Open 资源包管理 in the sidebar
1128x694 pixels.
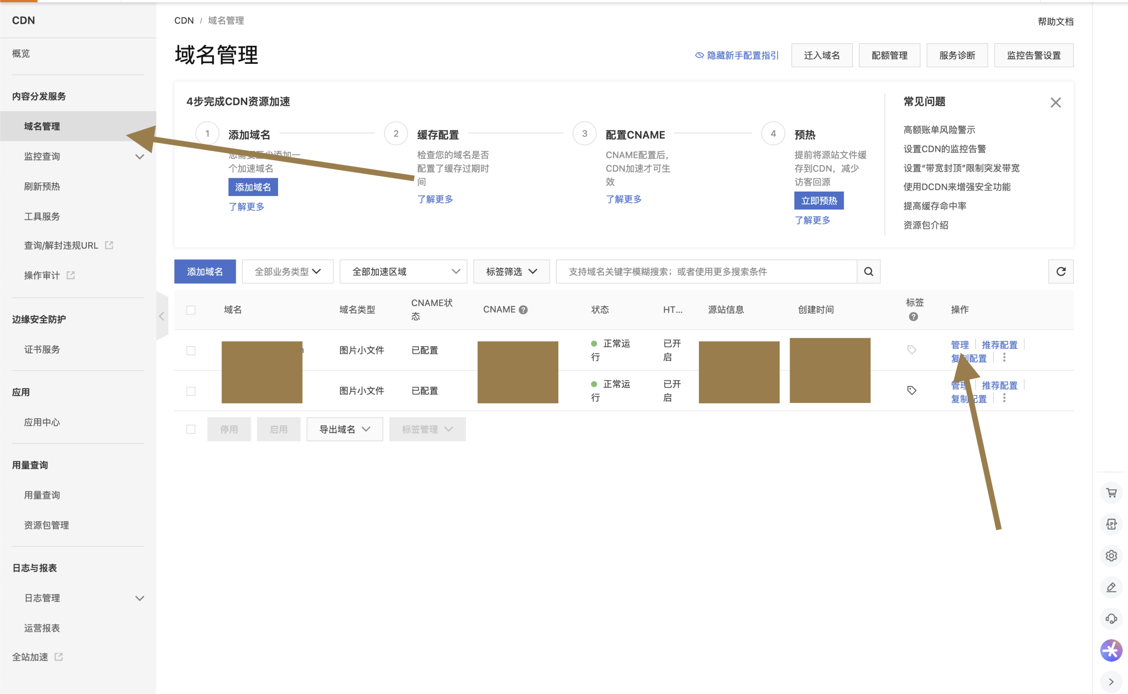coord(46,525)
